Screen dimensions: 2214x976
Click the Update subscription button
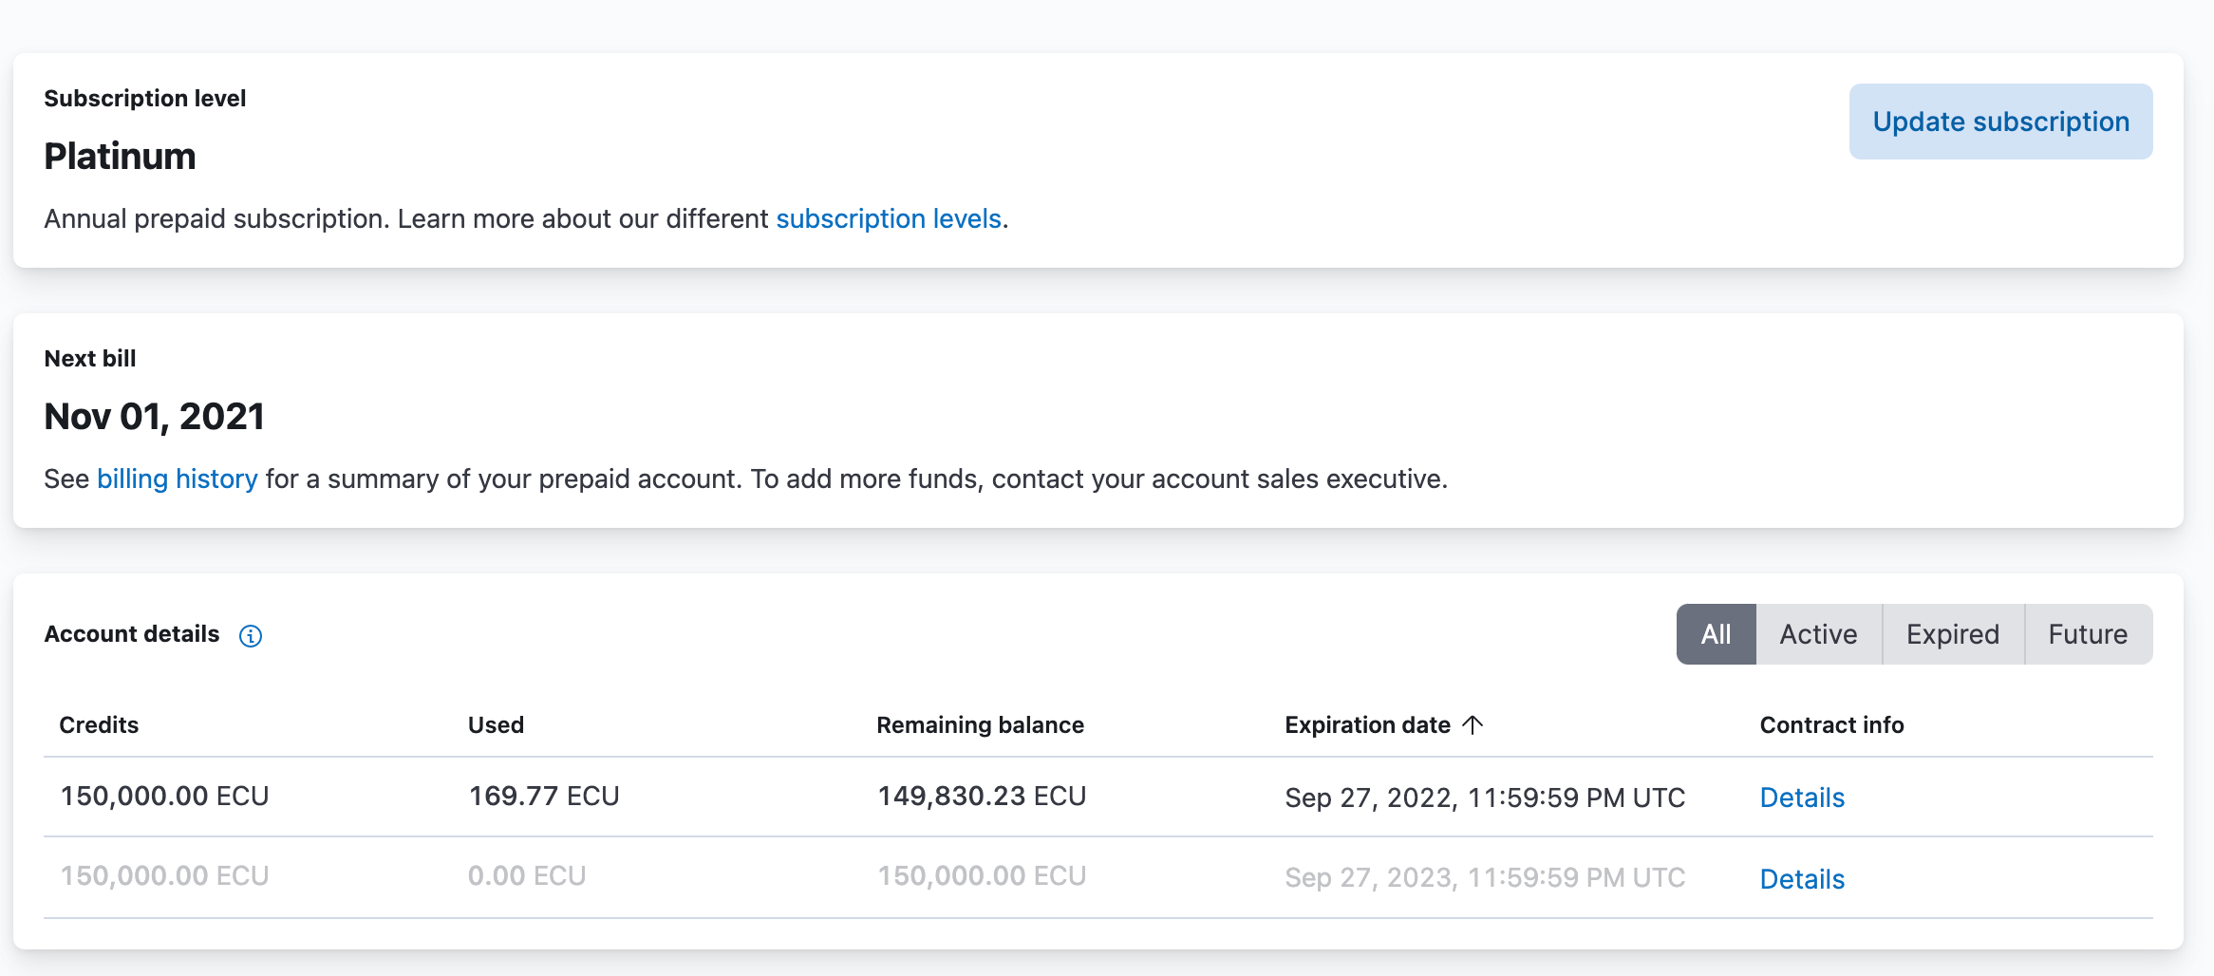(x=2000, y=122)
